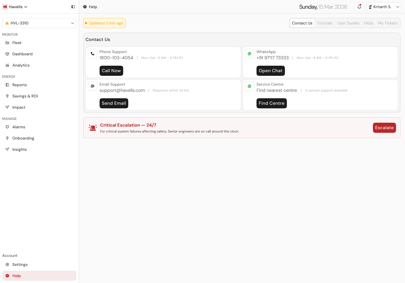Screen dimensions: 405x283
Task: Switch to the Contact Us tab
Action: (x=302, y=23)
